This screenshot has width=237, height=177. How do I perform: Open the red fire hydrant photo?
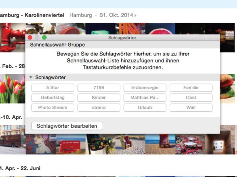click(x=13, y=38)
